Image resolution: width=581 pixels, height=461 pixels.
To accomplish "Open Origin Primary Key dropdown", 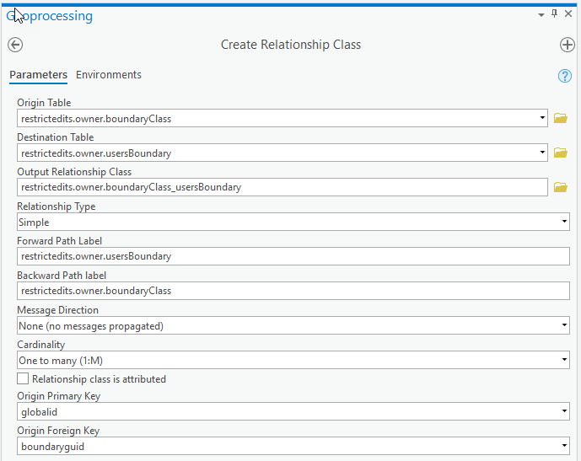I will (564, 412).
